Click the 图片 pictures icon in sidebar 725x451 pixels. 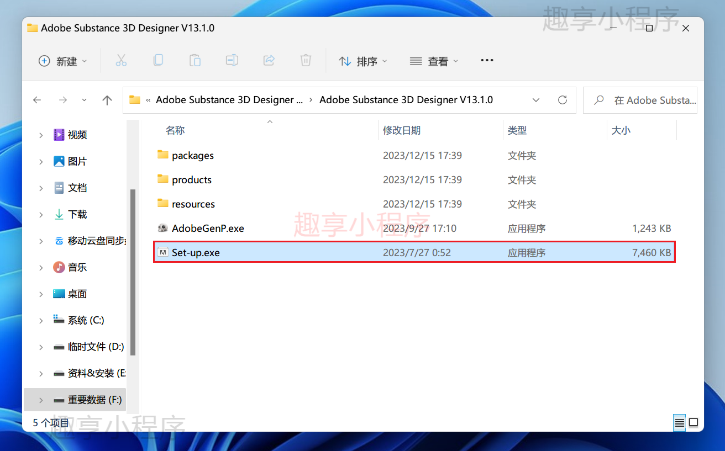59,161
